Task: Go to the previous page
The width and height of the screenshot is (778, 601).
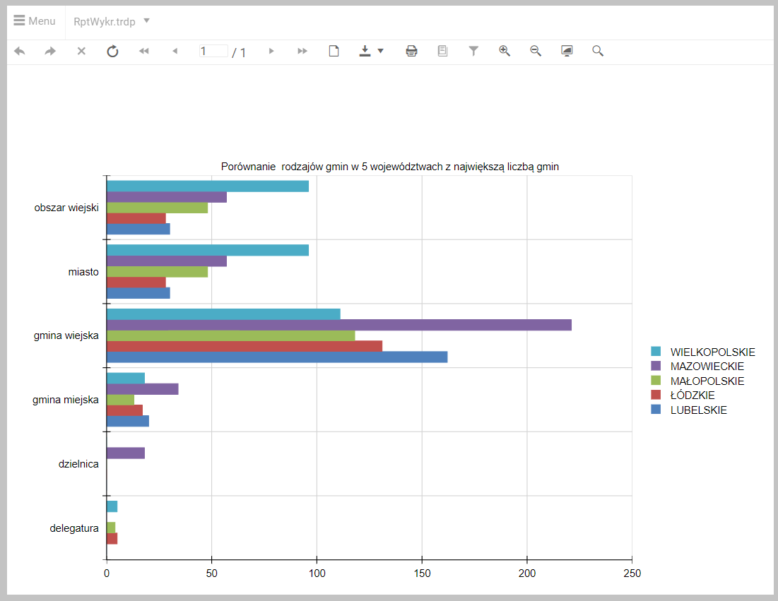Action: tap(175, 51)
